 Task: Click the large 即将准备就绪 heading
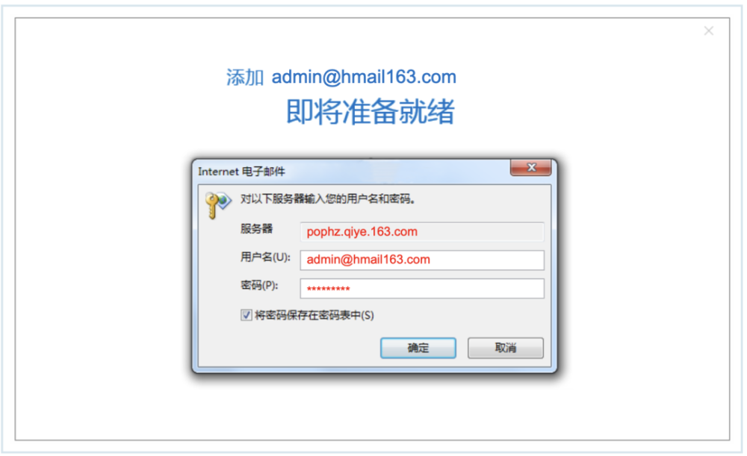tap(371, 112)
